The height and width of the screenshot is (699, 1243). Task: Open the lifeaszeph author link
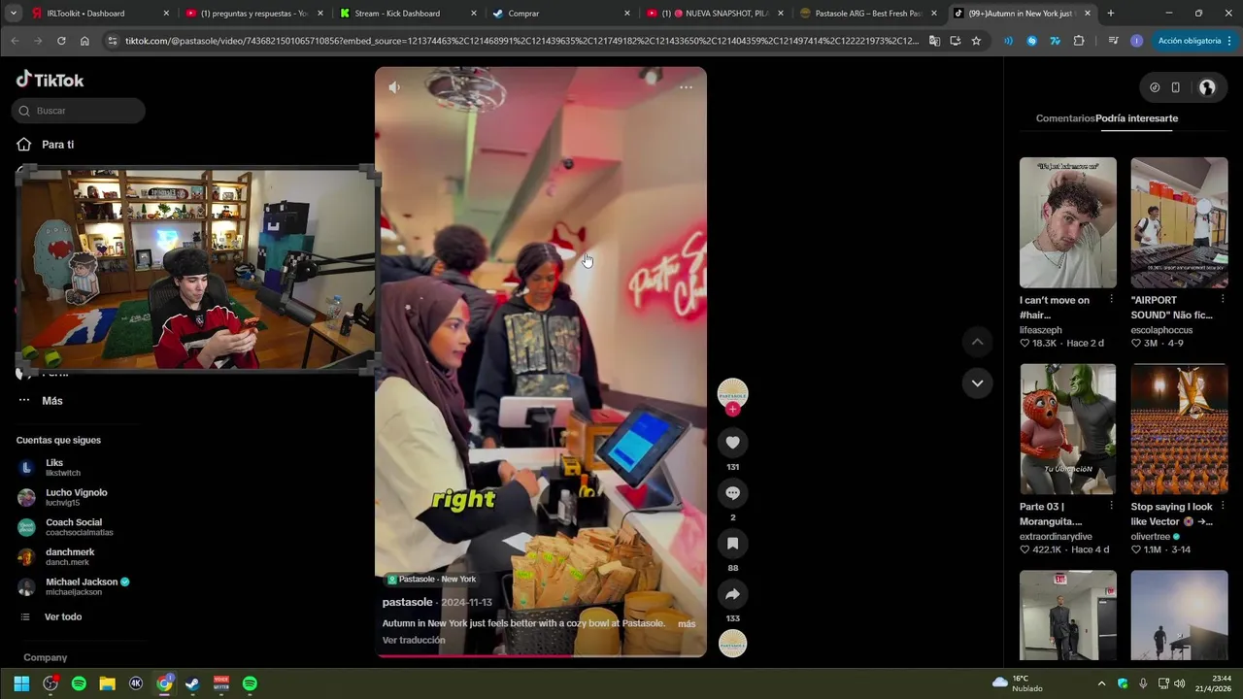coord(1041,330)
